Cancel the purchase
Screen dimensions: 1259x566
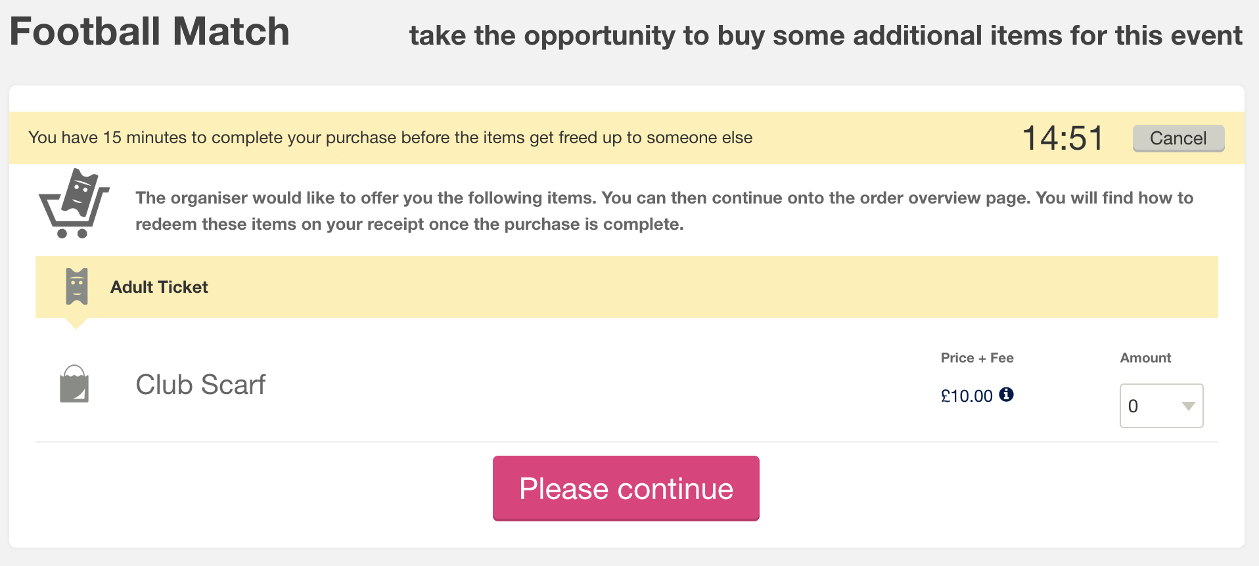[x=1178, y=139]
